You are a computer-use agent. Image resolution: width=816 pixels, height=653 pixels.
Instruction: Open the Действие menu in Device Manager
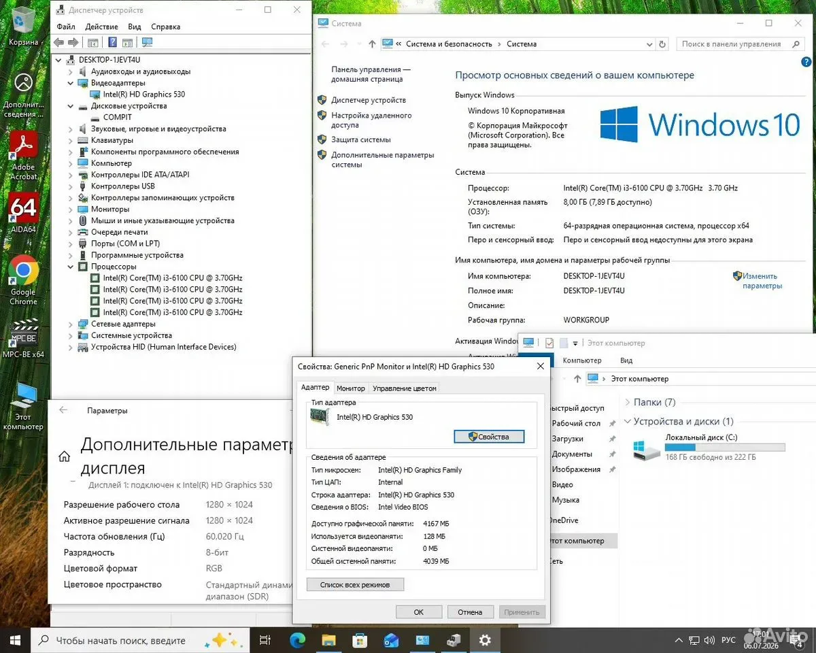point(102,27)
